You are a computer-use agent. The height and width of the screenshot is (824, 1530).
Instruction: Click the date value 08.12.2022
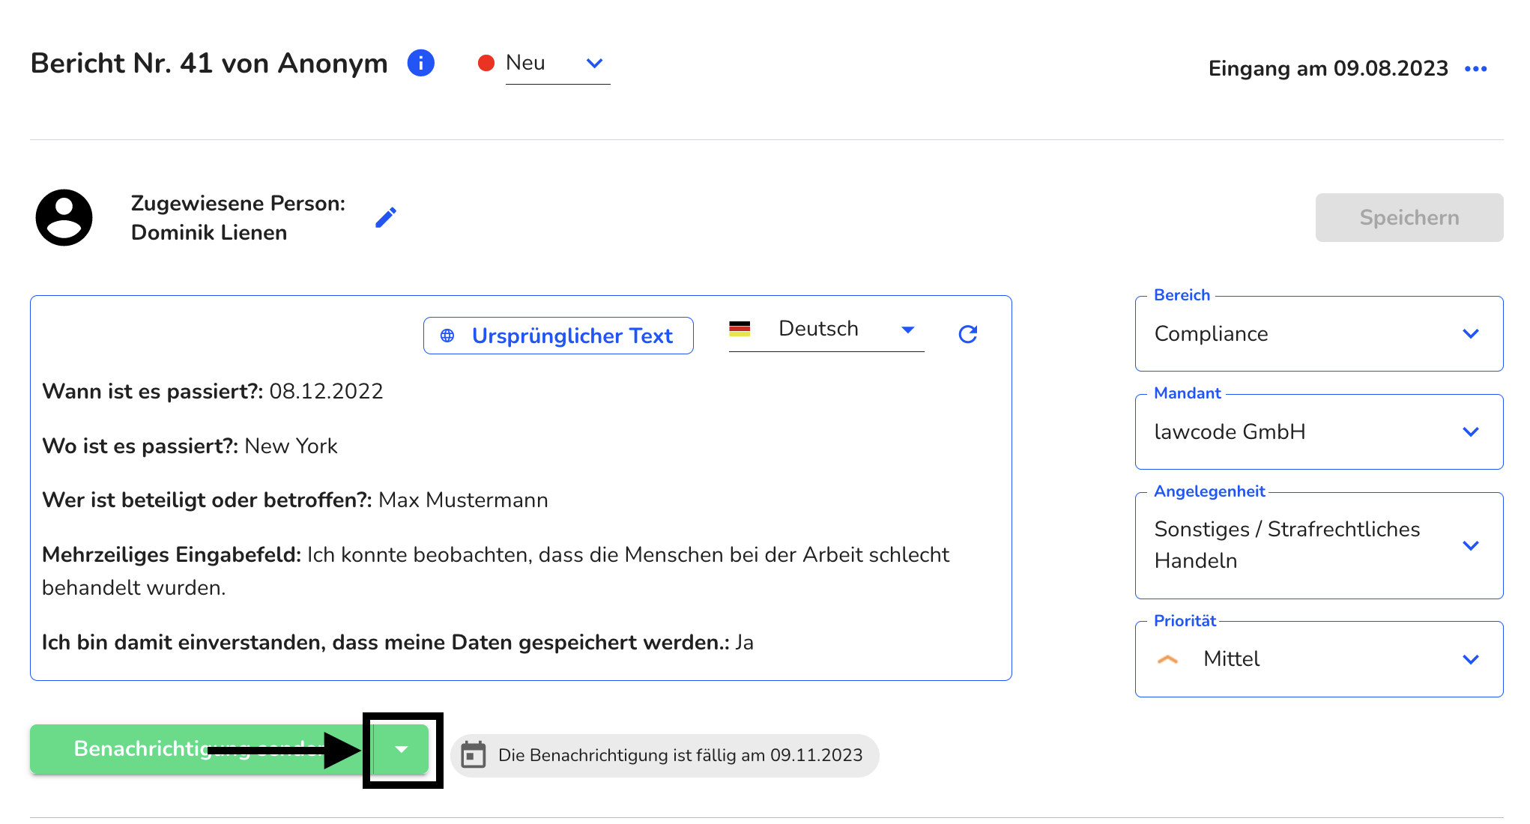tap(326, 392)
